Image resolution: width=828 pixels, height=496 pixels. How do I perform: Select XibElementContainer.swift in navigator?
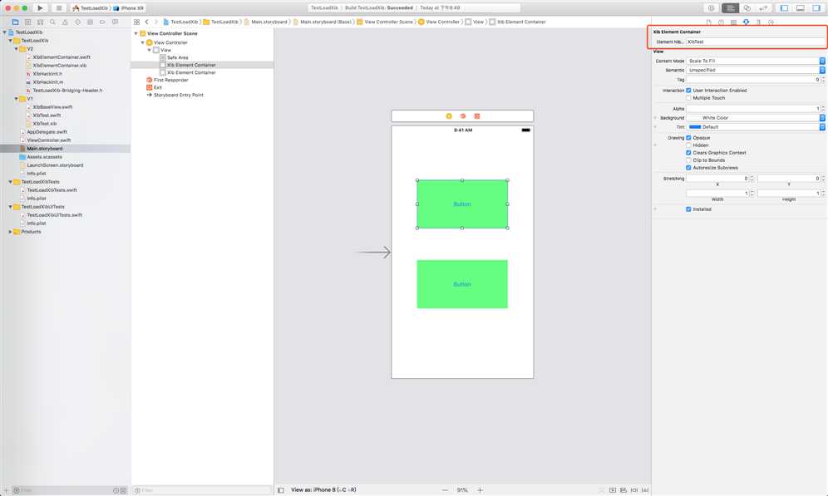[62, 57]
